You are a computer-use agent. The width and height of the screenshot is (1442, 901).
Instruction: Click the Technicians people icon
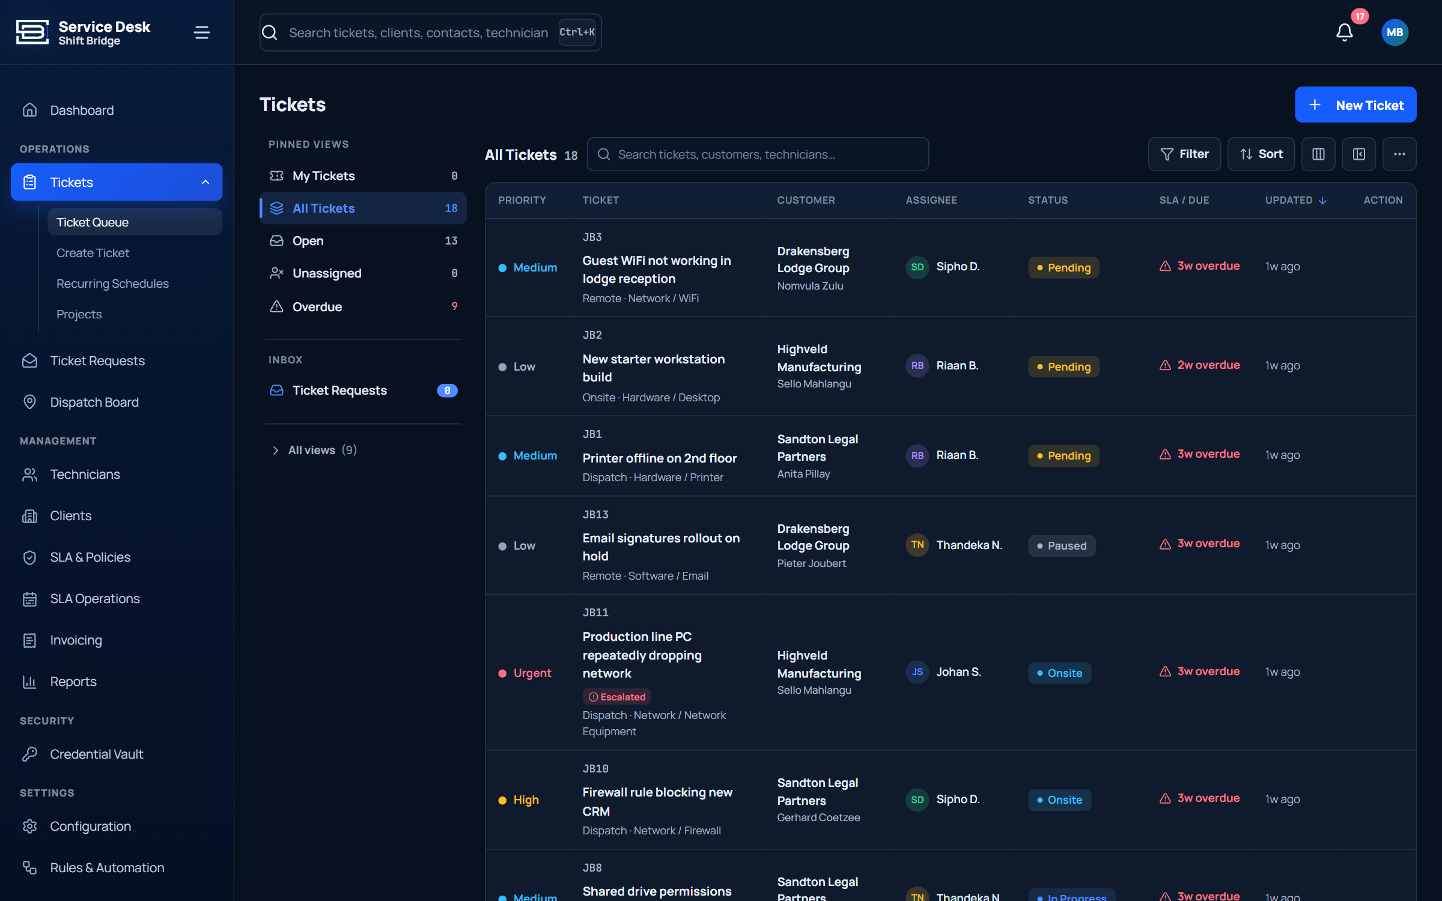[29, 475]
